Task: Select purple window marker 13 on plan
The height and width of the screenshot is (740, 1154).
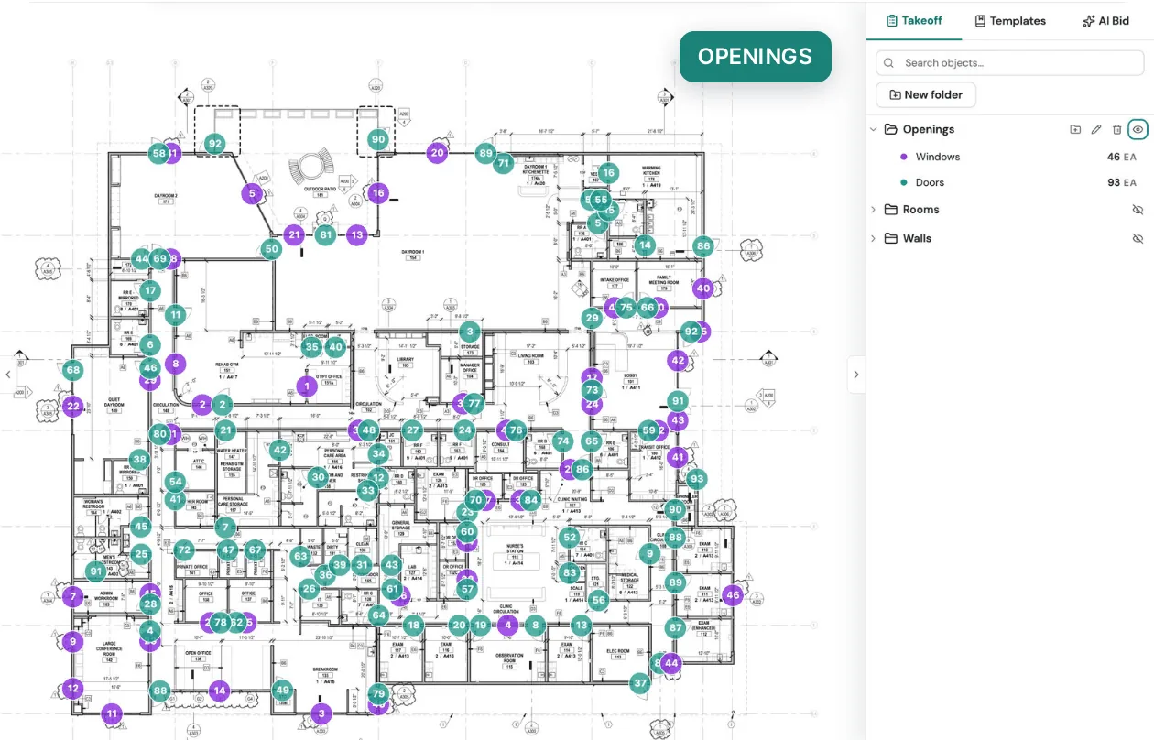Action: (x=356, y=235)
